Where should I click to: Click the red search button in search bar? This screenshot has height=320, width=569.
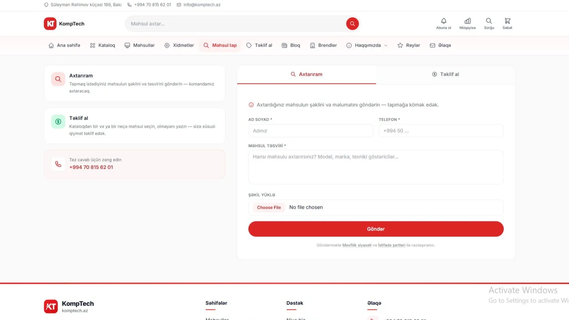(x=352, y=24)
